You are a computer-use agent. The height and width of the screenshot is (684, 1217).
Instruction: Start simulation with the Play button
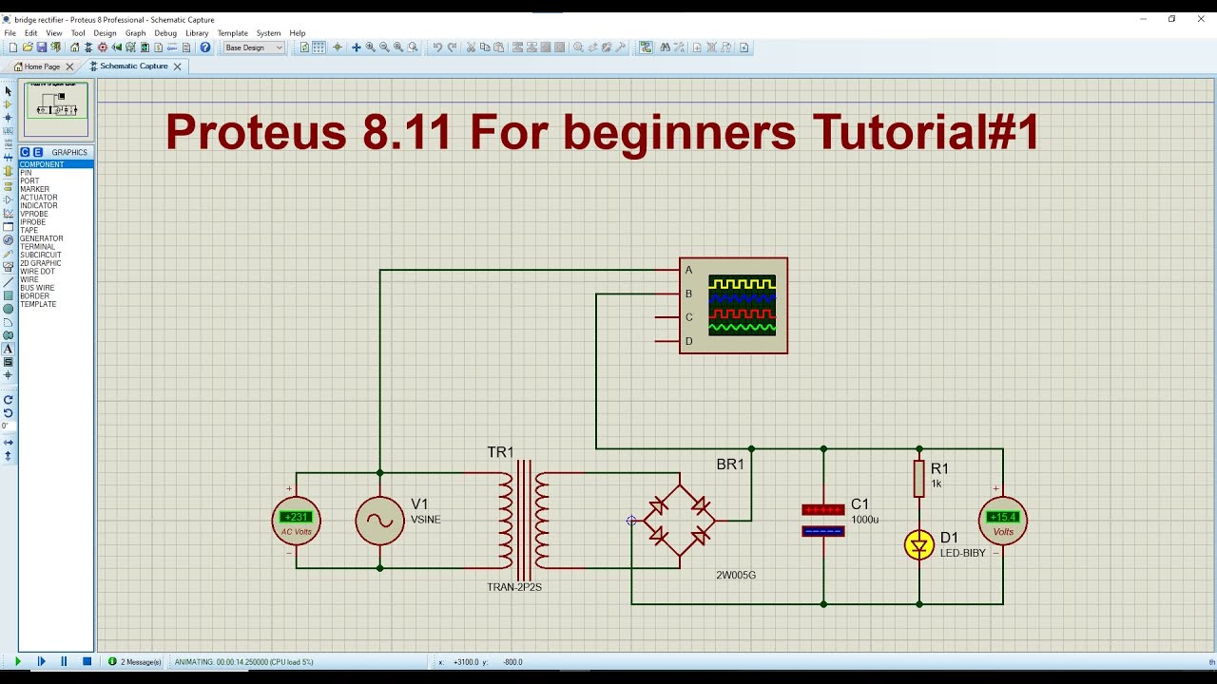tap(17, 661)
